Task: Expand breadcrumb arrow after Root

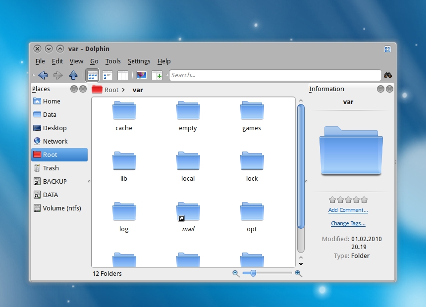Action: pyautogui.click(x=124, y=90)
